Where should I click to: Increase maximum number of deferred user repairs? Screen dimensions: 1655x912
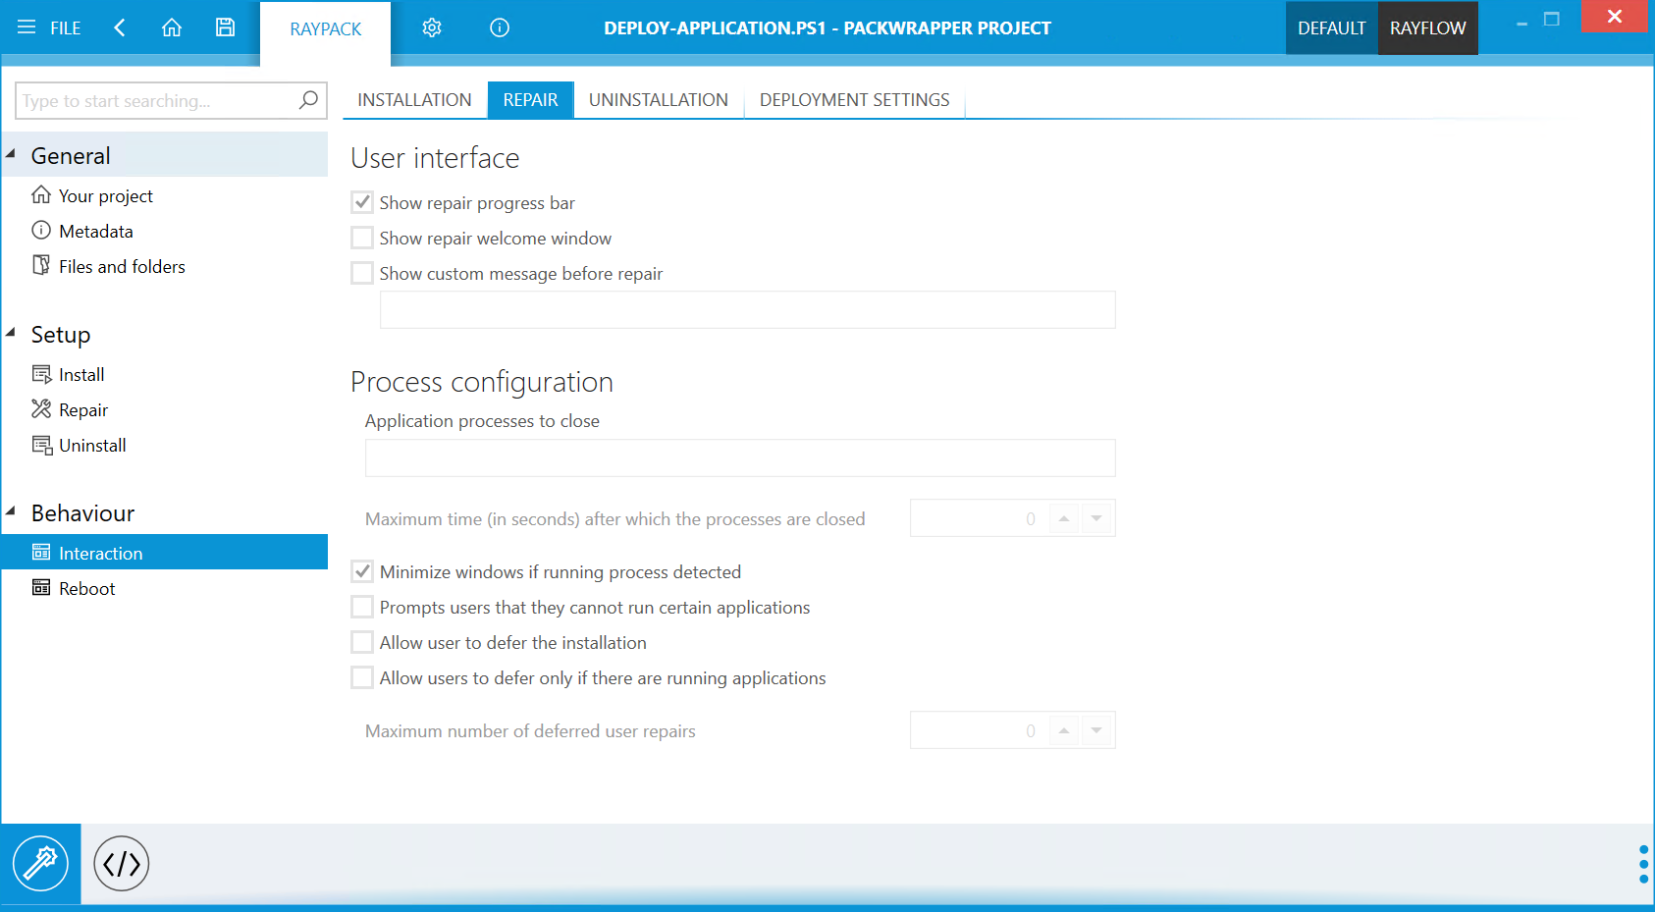click(x=1064, y=724)
